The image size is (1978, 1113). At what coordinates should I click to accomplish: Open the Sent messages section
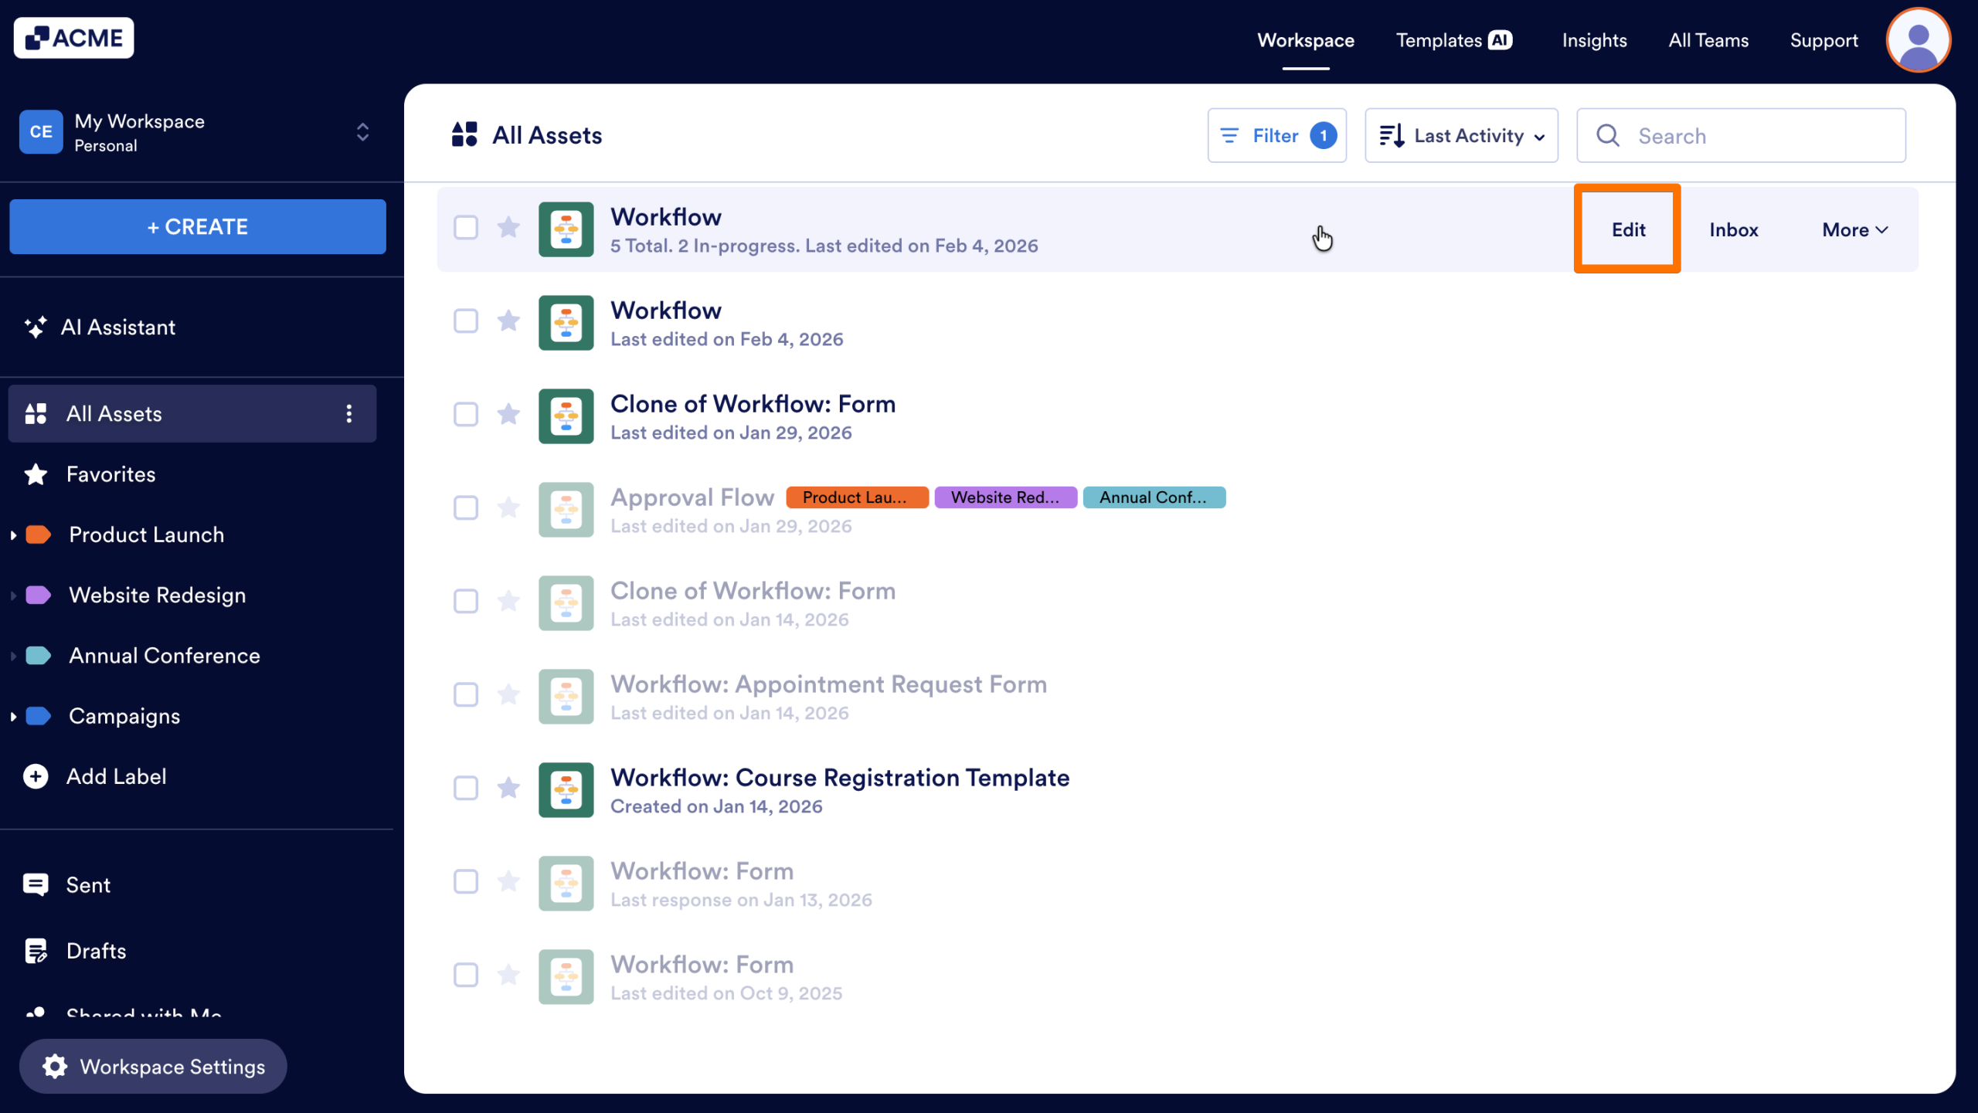click(x=87, y=885)
